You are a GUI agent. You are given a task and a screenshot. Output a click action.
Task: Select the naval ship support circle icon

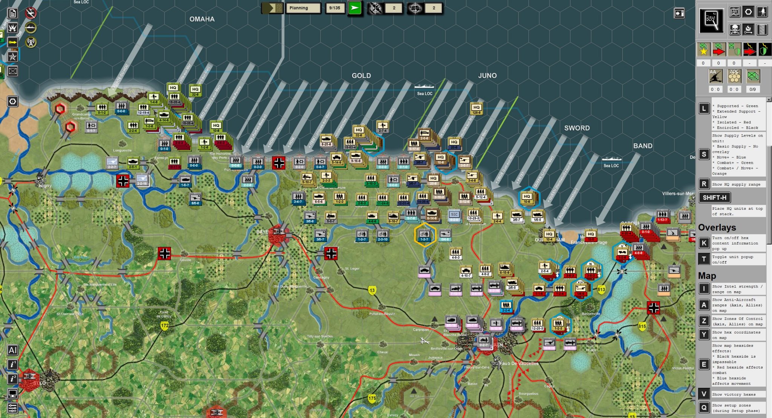tap(31, 28)
